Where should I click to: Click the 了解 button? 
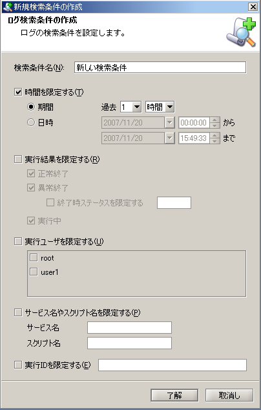pyautogui.click(x=174, y=395)
